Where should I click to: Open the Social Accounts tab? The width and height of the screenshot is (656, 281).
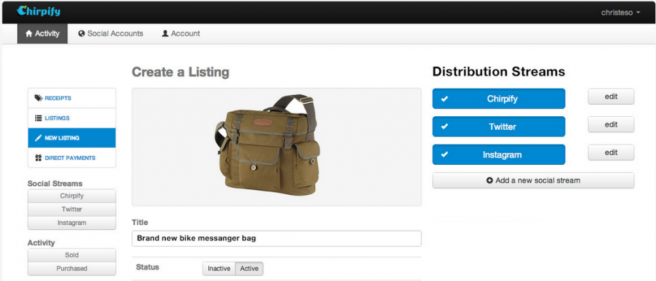[111, 34]
